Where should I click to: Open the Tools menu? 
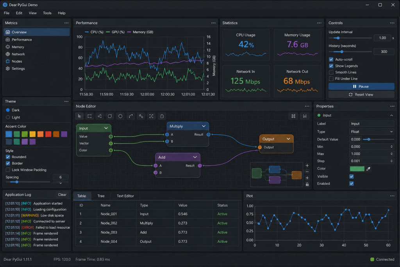[47, 13]
